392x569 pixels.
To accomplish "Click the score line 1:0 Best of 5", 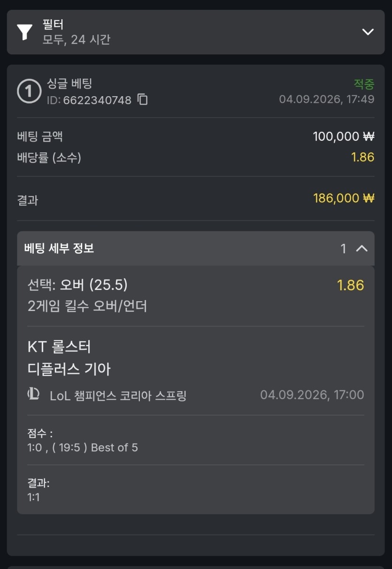I will (x=83, y=448).
